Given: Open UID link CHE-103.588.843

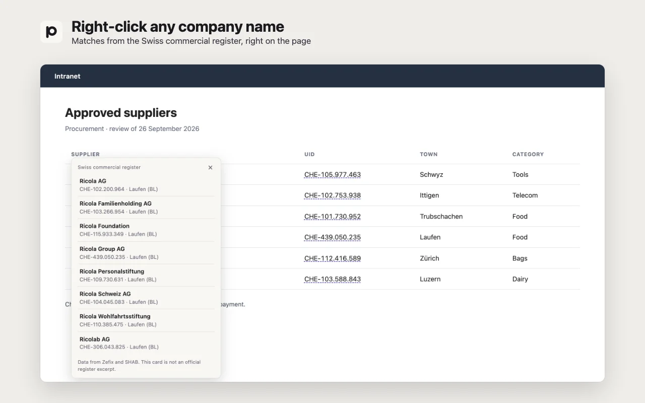Looking at the screenshot, I should click(333, 279).
